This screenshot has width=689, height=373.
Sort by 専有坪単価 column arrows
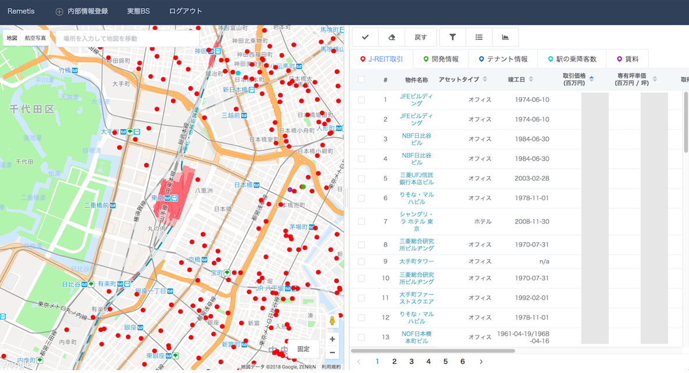655,80
